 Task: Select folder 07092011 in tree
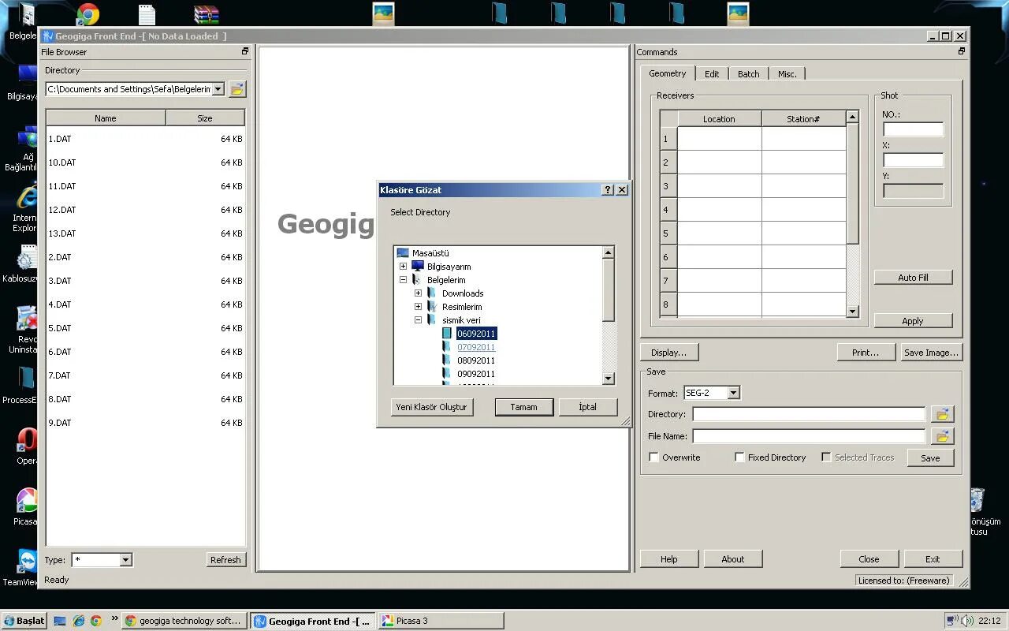(x=476, y=347)
